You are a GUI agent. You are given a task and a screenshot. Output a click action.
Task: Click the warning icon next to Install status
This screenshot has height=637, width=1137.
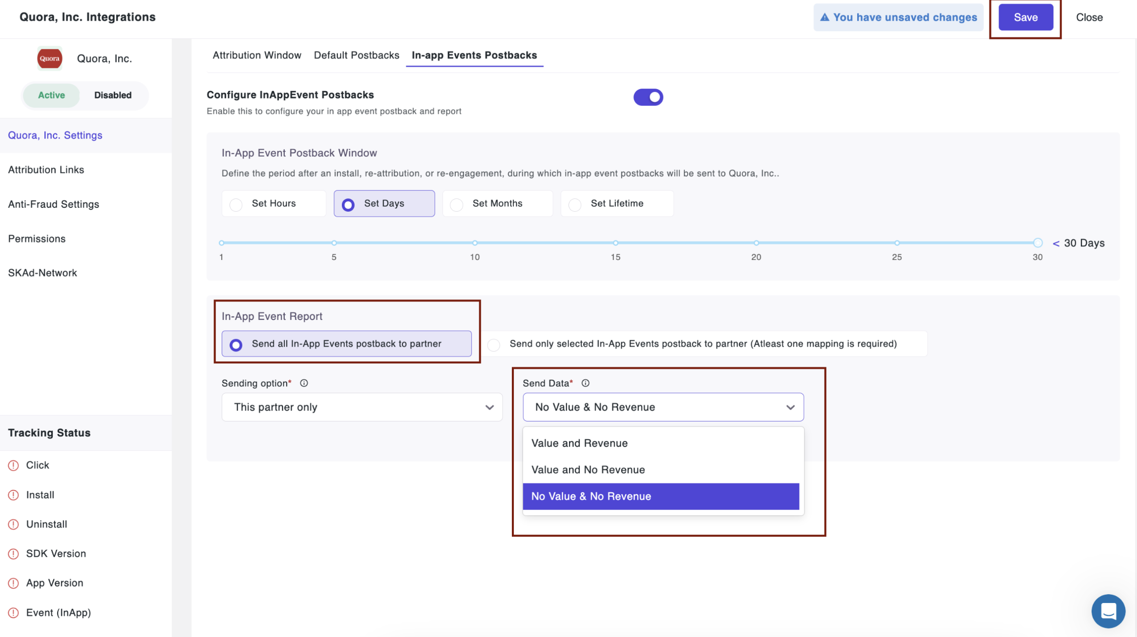pos(14,495)
